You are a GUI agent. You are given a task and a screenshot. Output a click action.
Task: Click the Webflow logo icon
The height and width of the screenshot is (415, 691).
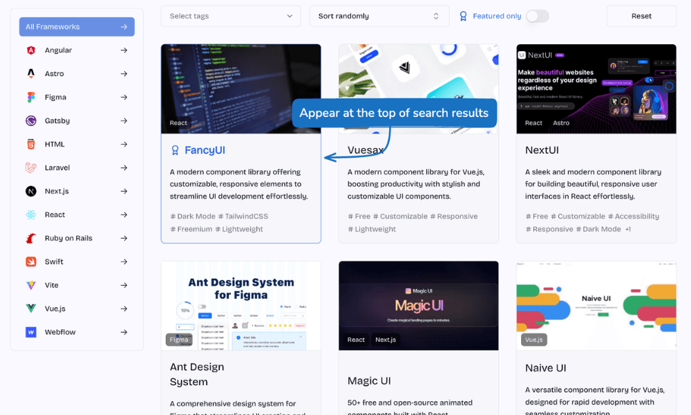tap(31, 333)
